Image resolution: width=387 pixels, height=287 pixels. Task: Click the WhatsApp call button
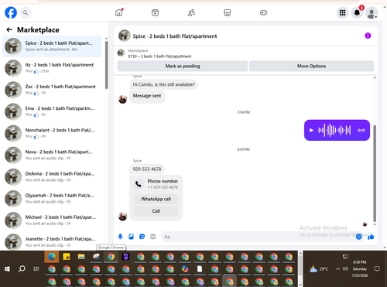pos(156,199)
